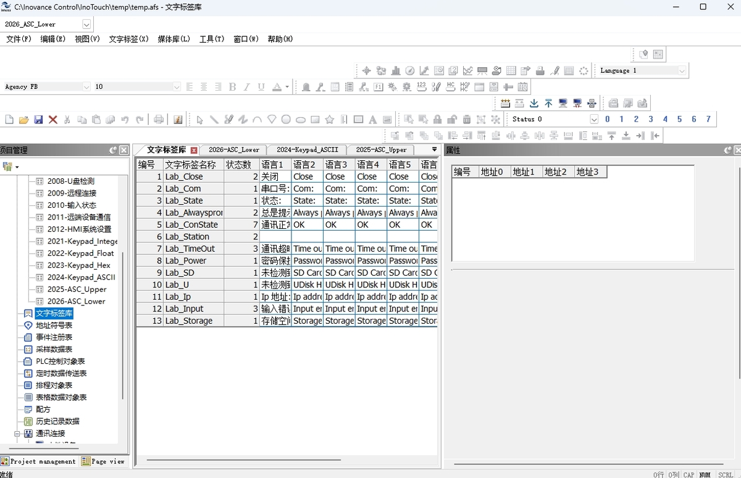Switch to the 2024-Keypad_ASCII tab
Screen dimensions: 741x478
pos(307,150)
